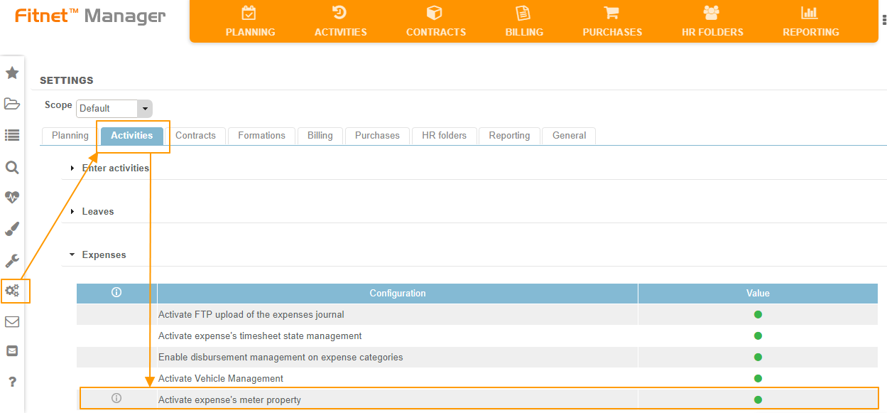Open search via magnifier sidebar icon
887x413 pixels.
click(12, 167)
